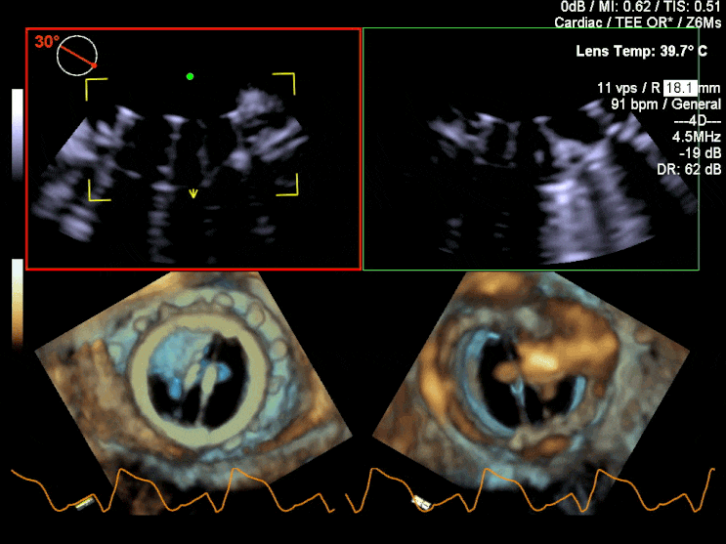Click the "Lens Temp: 39.7° C" text
The width and height of the screenshot is (726, 544).
(641, 51)
